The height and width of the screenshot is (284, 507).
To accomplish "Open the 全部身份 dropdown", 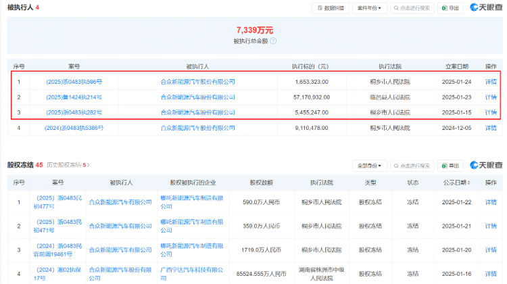I will point(369,166).
